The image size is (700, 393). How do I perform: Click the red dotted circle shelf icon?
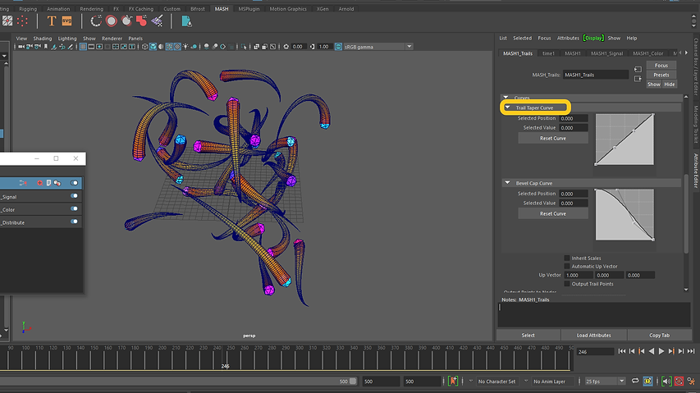(x=22, y=21)
